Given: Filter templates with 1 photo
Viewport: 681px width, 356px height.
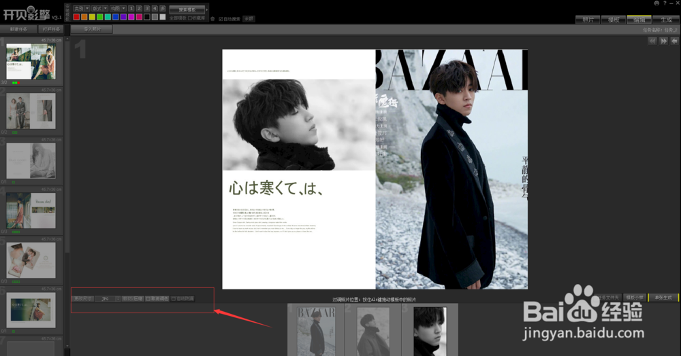Looking at the screenshot, I should pos(131,9).
